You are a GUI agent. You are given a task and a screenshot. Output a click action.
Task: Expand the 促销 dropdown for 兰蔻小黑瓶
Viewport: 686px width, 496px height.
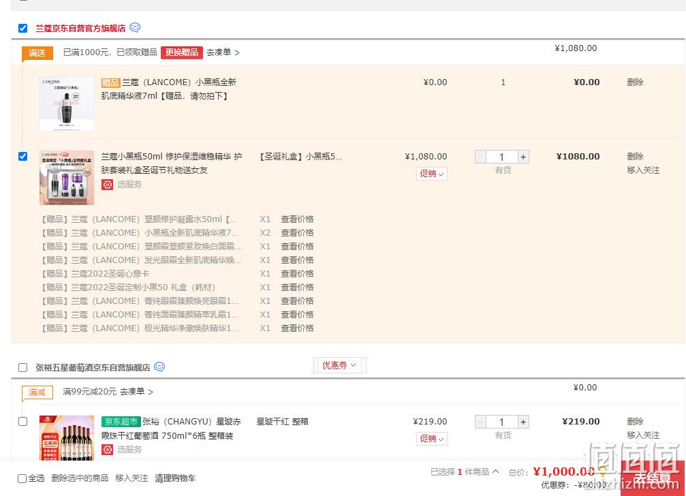coord(431,174)
